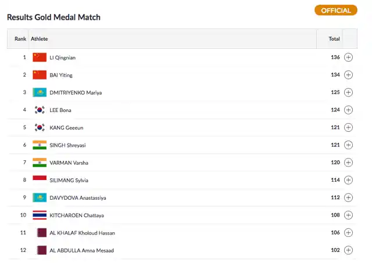Expand details for LI Qingnian's row
Screen dimensions: 372x263
[x=348, y=57]
